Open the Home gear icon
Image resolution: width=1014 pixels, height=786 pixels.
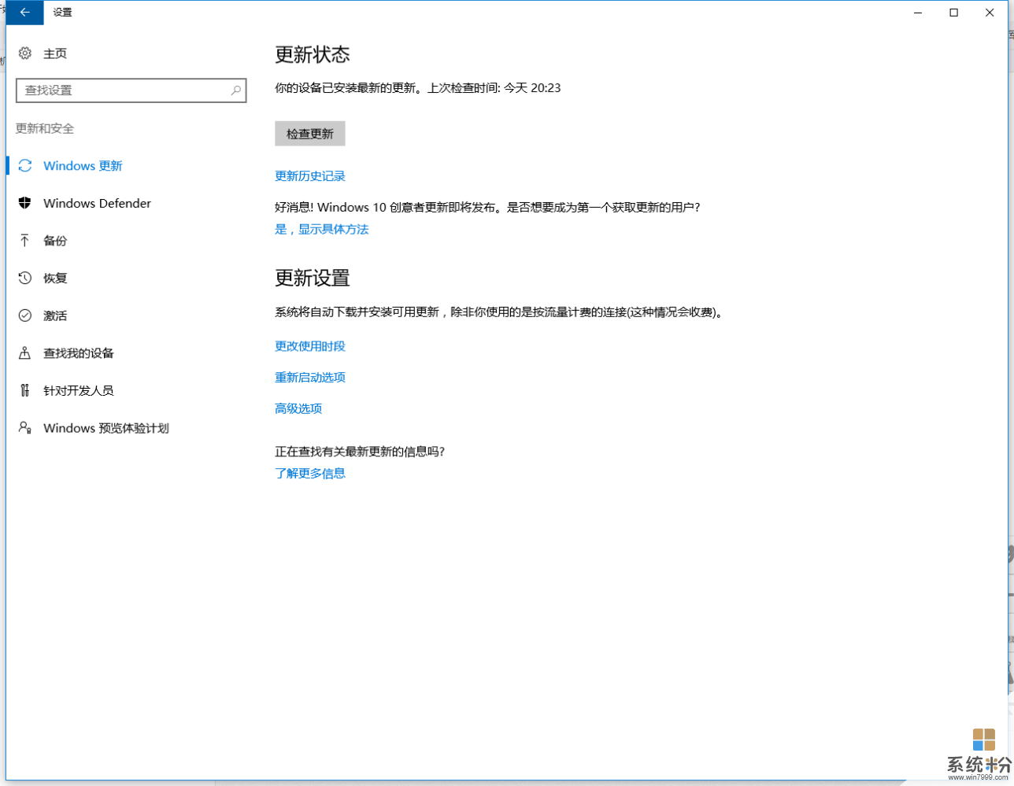point(25,54)
